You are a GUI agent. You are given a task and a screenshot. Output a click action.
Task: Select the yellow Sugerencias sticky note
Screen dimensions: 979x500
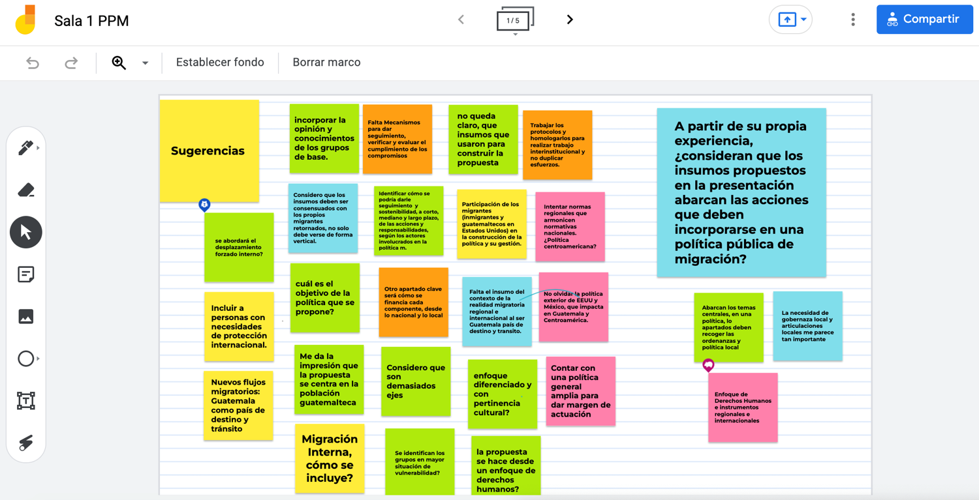click(x=209, y=151)
